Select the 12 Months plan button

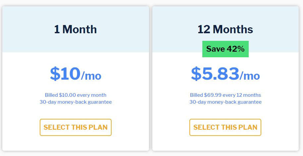[225, 127]
